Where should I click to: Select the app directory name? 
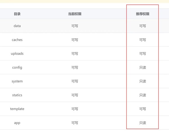tap(17, 123)
